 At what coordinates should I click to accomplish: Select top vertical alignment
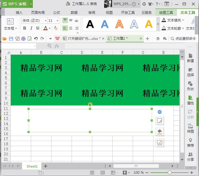coord(65,20)
